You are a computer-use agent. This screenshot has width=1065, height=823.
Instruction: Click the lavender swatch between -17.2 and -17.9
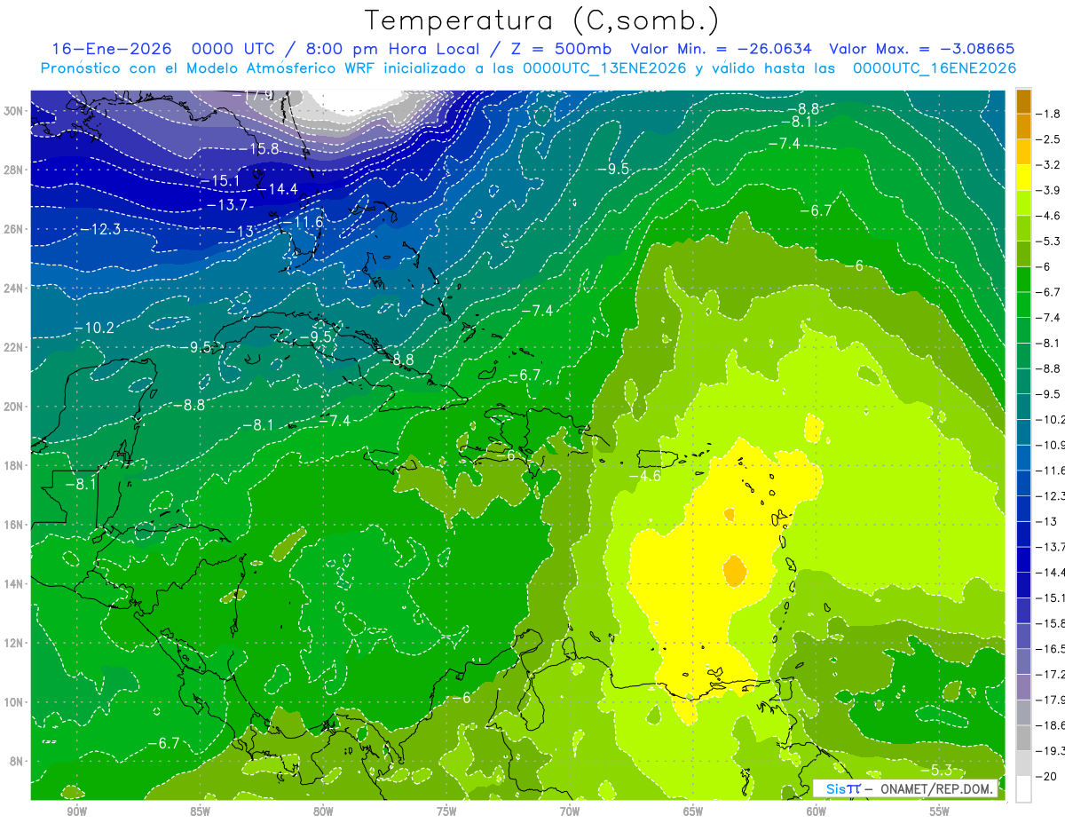click(1023, 687)
